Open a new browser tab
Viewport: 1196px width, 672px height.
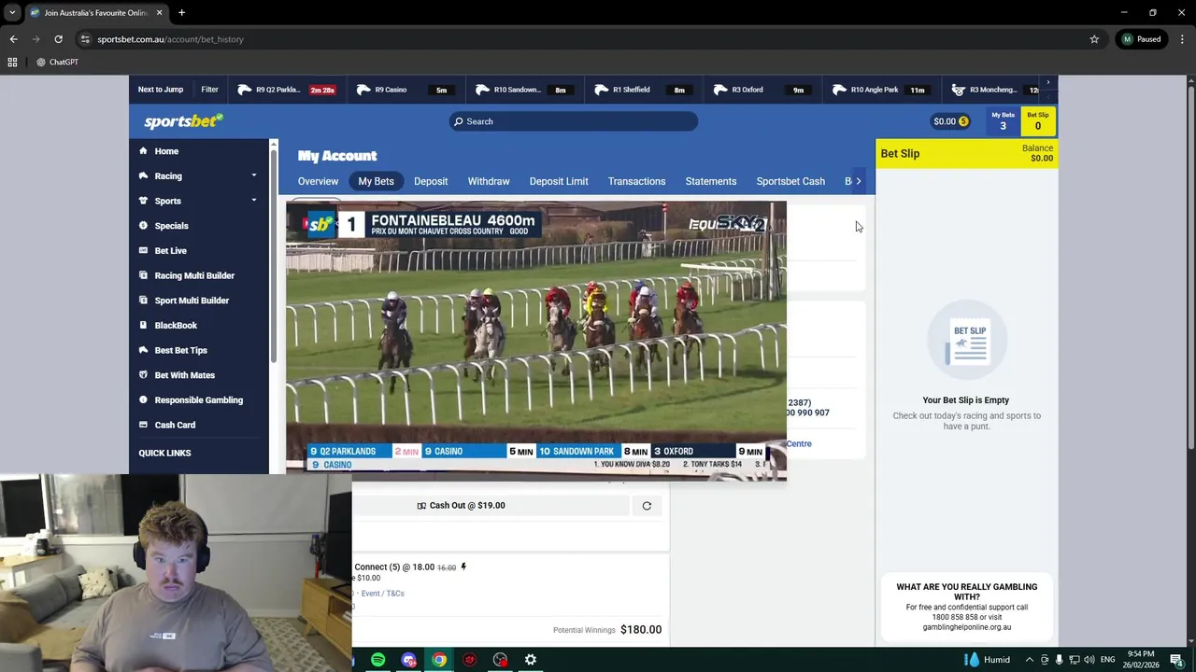181,13
